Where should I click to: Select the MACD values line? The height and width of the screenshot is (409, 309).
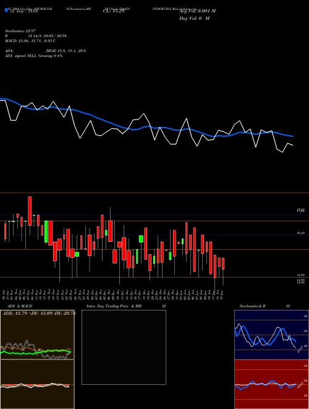point(30,41)
